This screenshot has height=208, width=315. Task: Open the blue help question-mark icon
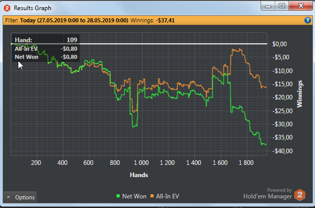click(x=307, y=20)
